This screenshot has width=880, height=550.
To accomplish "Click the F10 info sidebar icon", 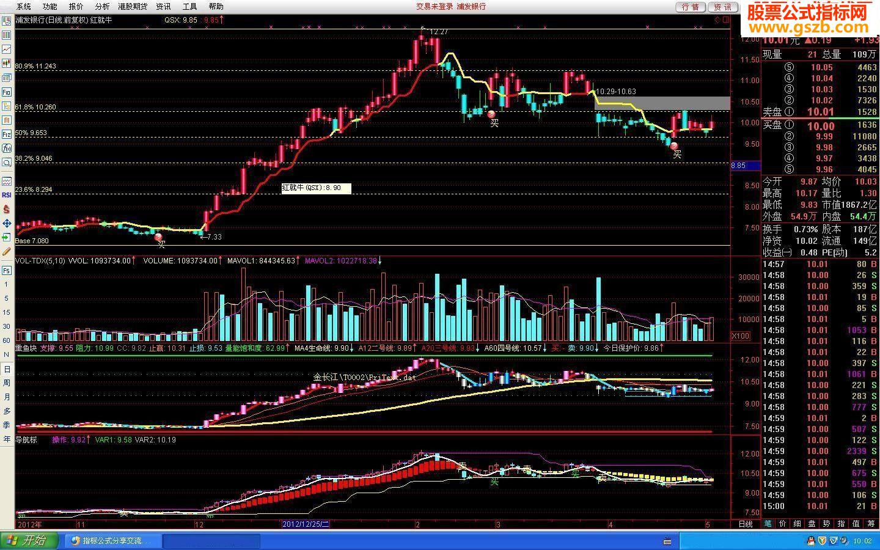I will click(x=7, y=92).
